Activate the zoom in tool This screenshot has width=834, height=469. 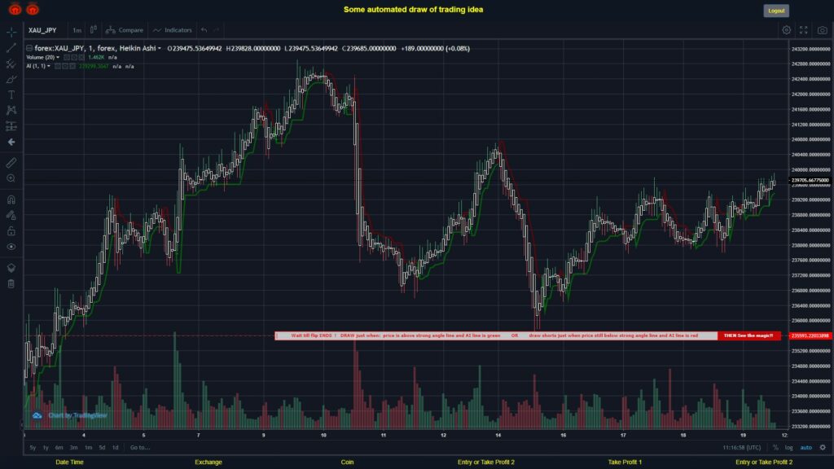click(11, 178)
